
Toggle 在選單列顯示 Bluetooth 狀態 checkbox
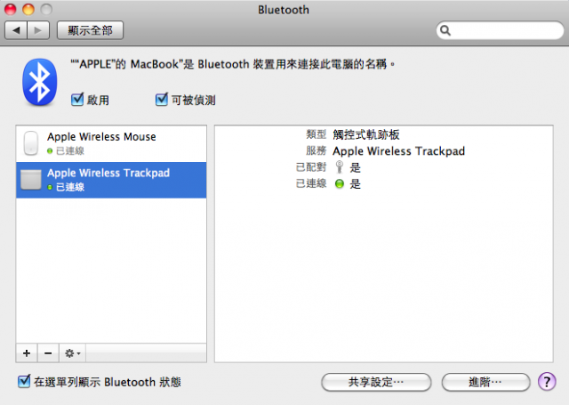click(24, 381)
